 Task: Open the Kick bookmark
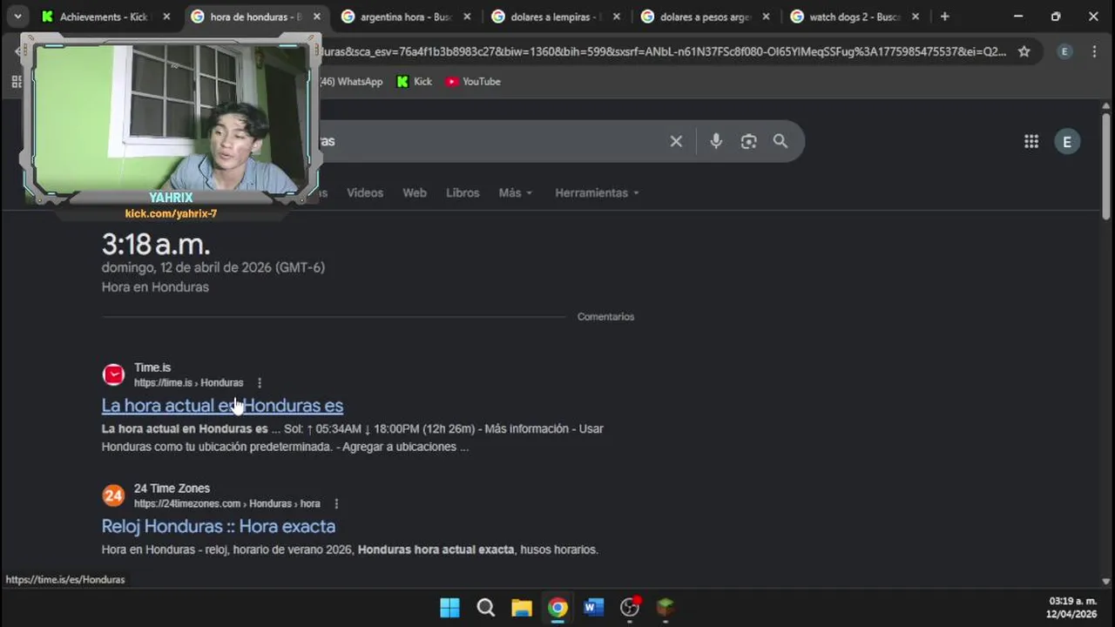(415, 81)
